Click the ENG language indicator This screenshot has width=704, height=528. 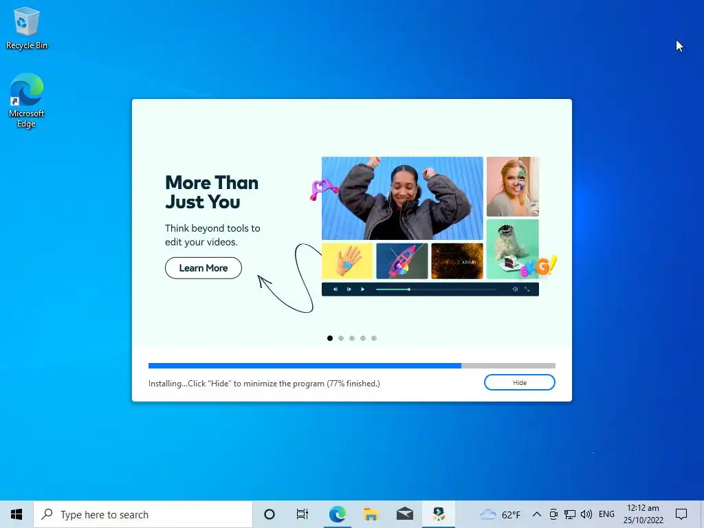(x=606, y=514)
